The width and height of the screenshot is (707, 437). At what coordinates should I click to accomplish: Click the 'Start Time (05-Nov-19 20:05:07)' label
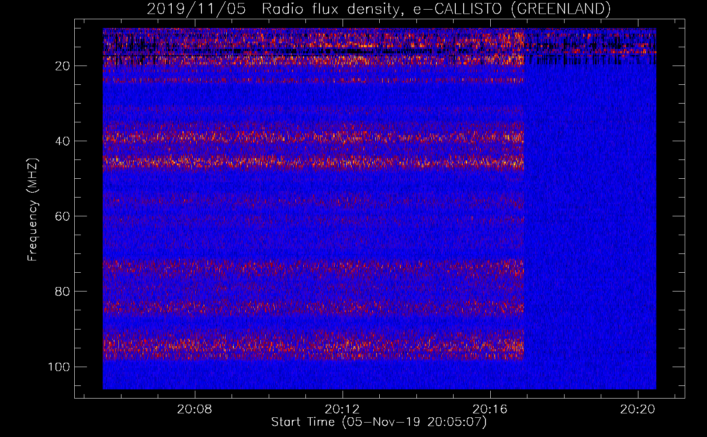(379, 422)
